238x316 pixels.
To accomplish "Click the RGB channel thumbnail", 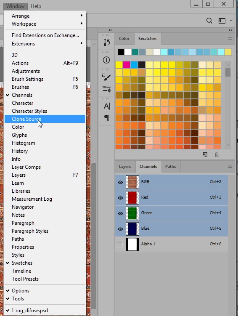I will (x=132, y=182).
